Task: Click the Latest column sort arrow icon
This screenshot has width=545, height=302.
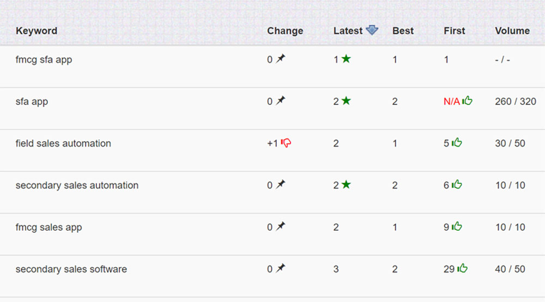Action: tap(372, 30)
